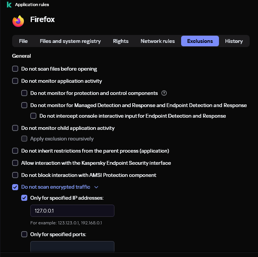Click the specified ports input field

click(x=72, y=247)
